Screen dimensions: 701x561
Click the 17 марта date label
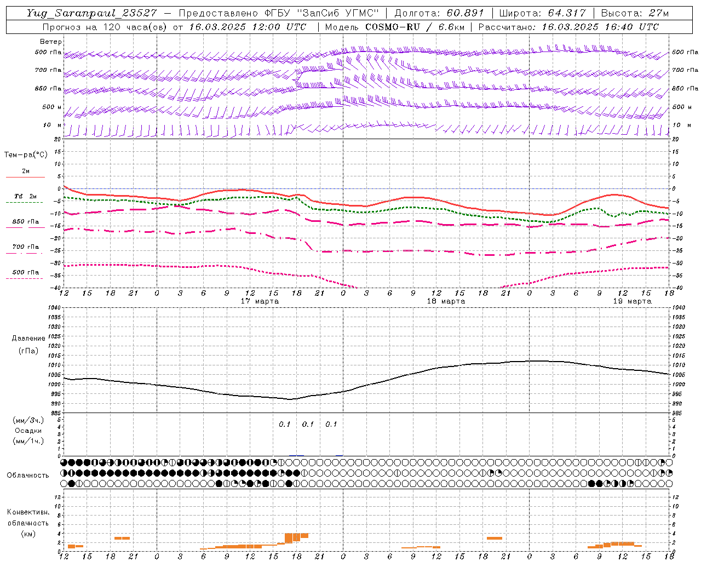260,301
